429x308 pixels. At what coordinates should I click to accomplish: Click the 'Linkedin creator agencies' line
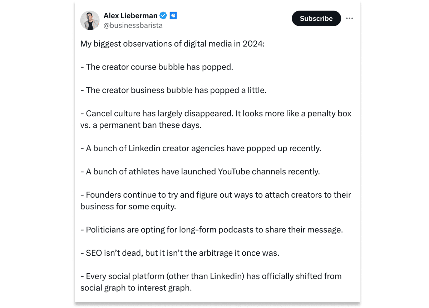(201, 148)
